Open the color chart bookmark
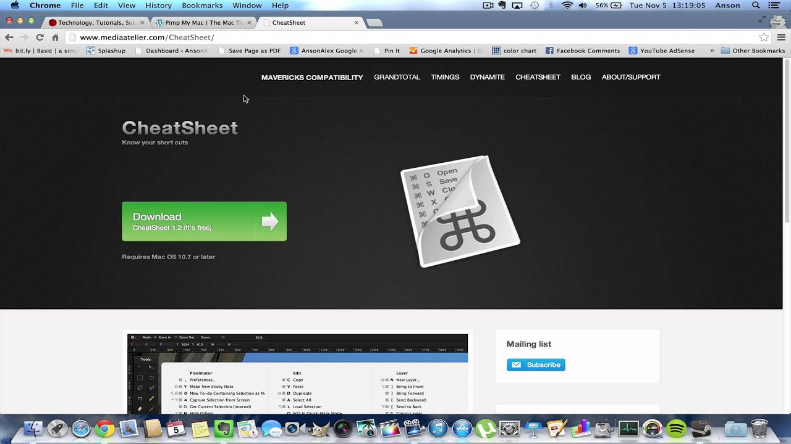Image resolution: width=791 pixels, height=444 pixels. coord(514,51)
